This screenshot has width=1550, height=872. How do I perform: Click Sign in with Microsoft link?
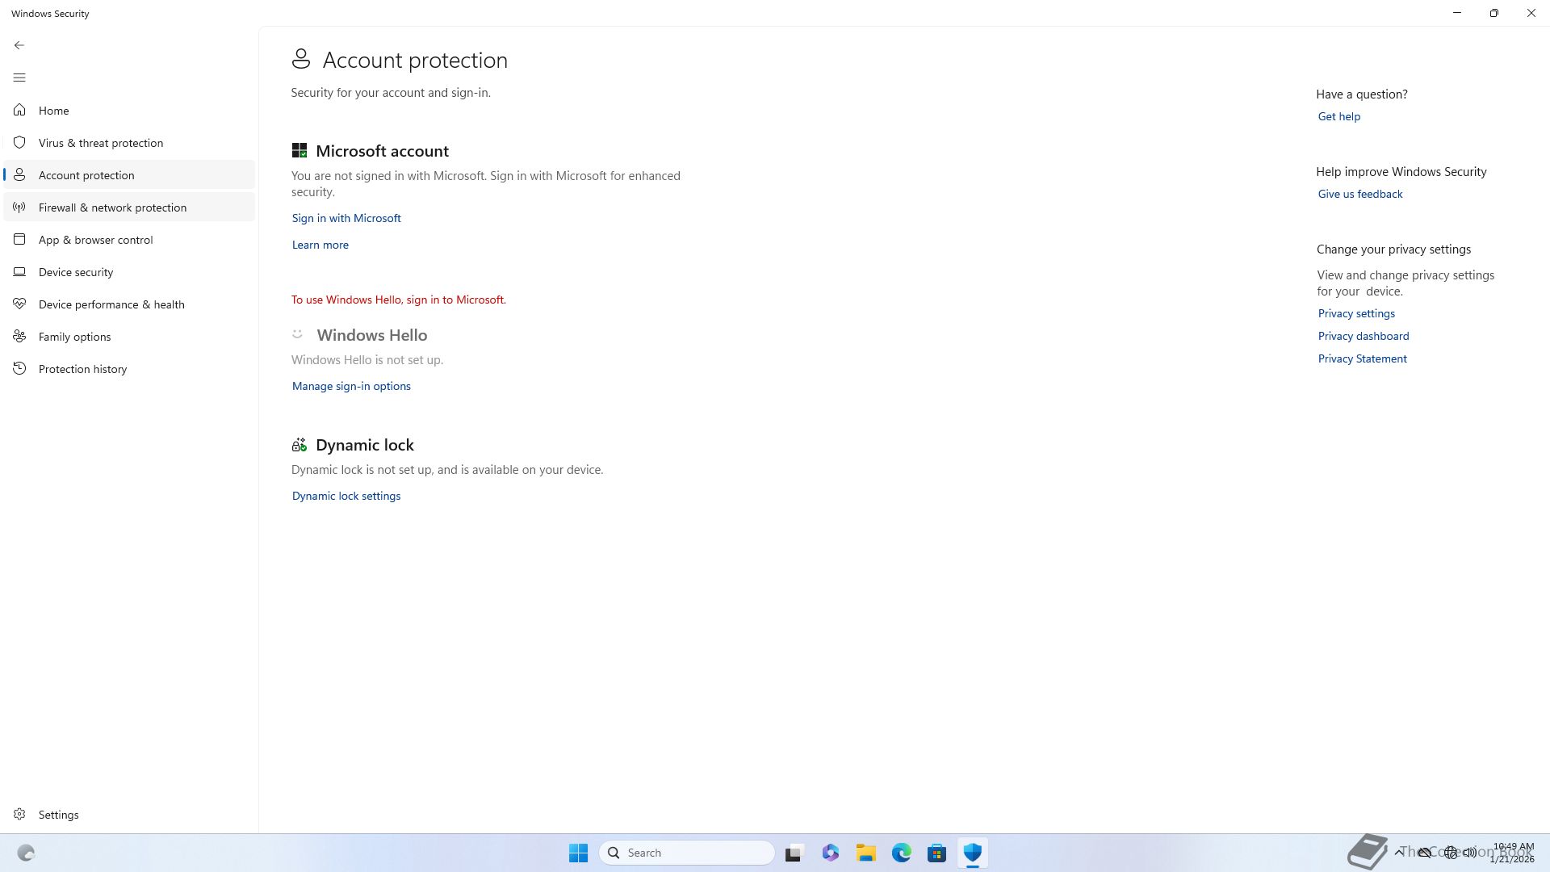click(x=346, y=218)
